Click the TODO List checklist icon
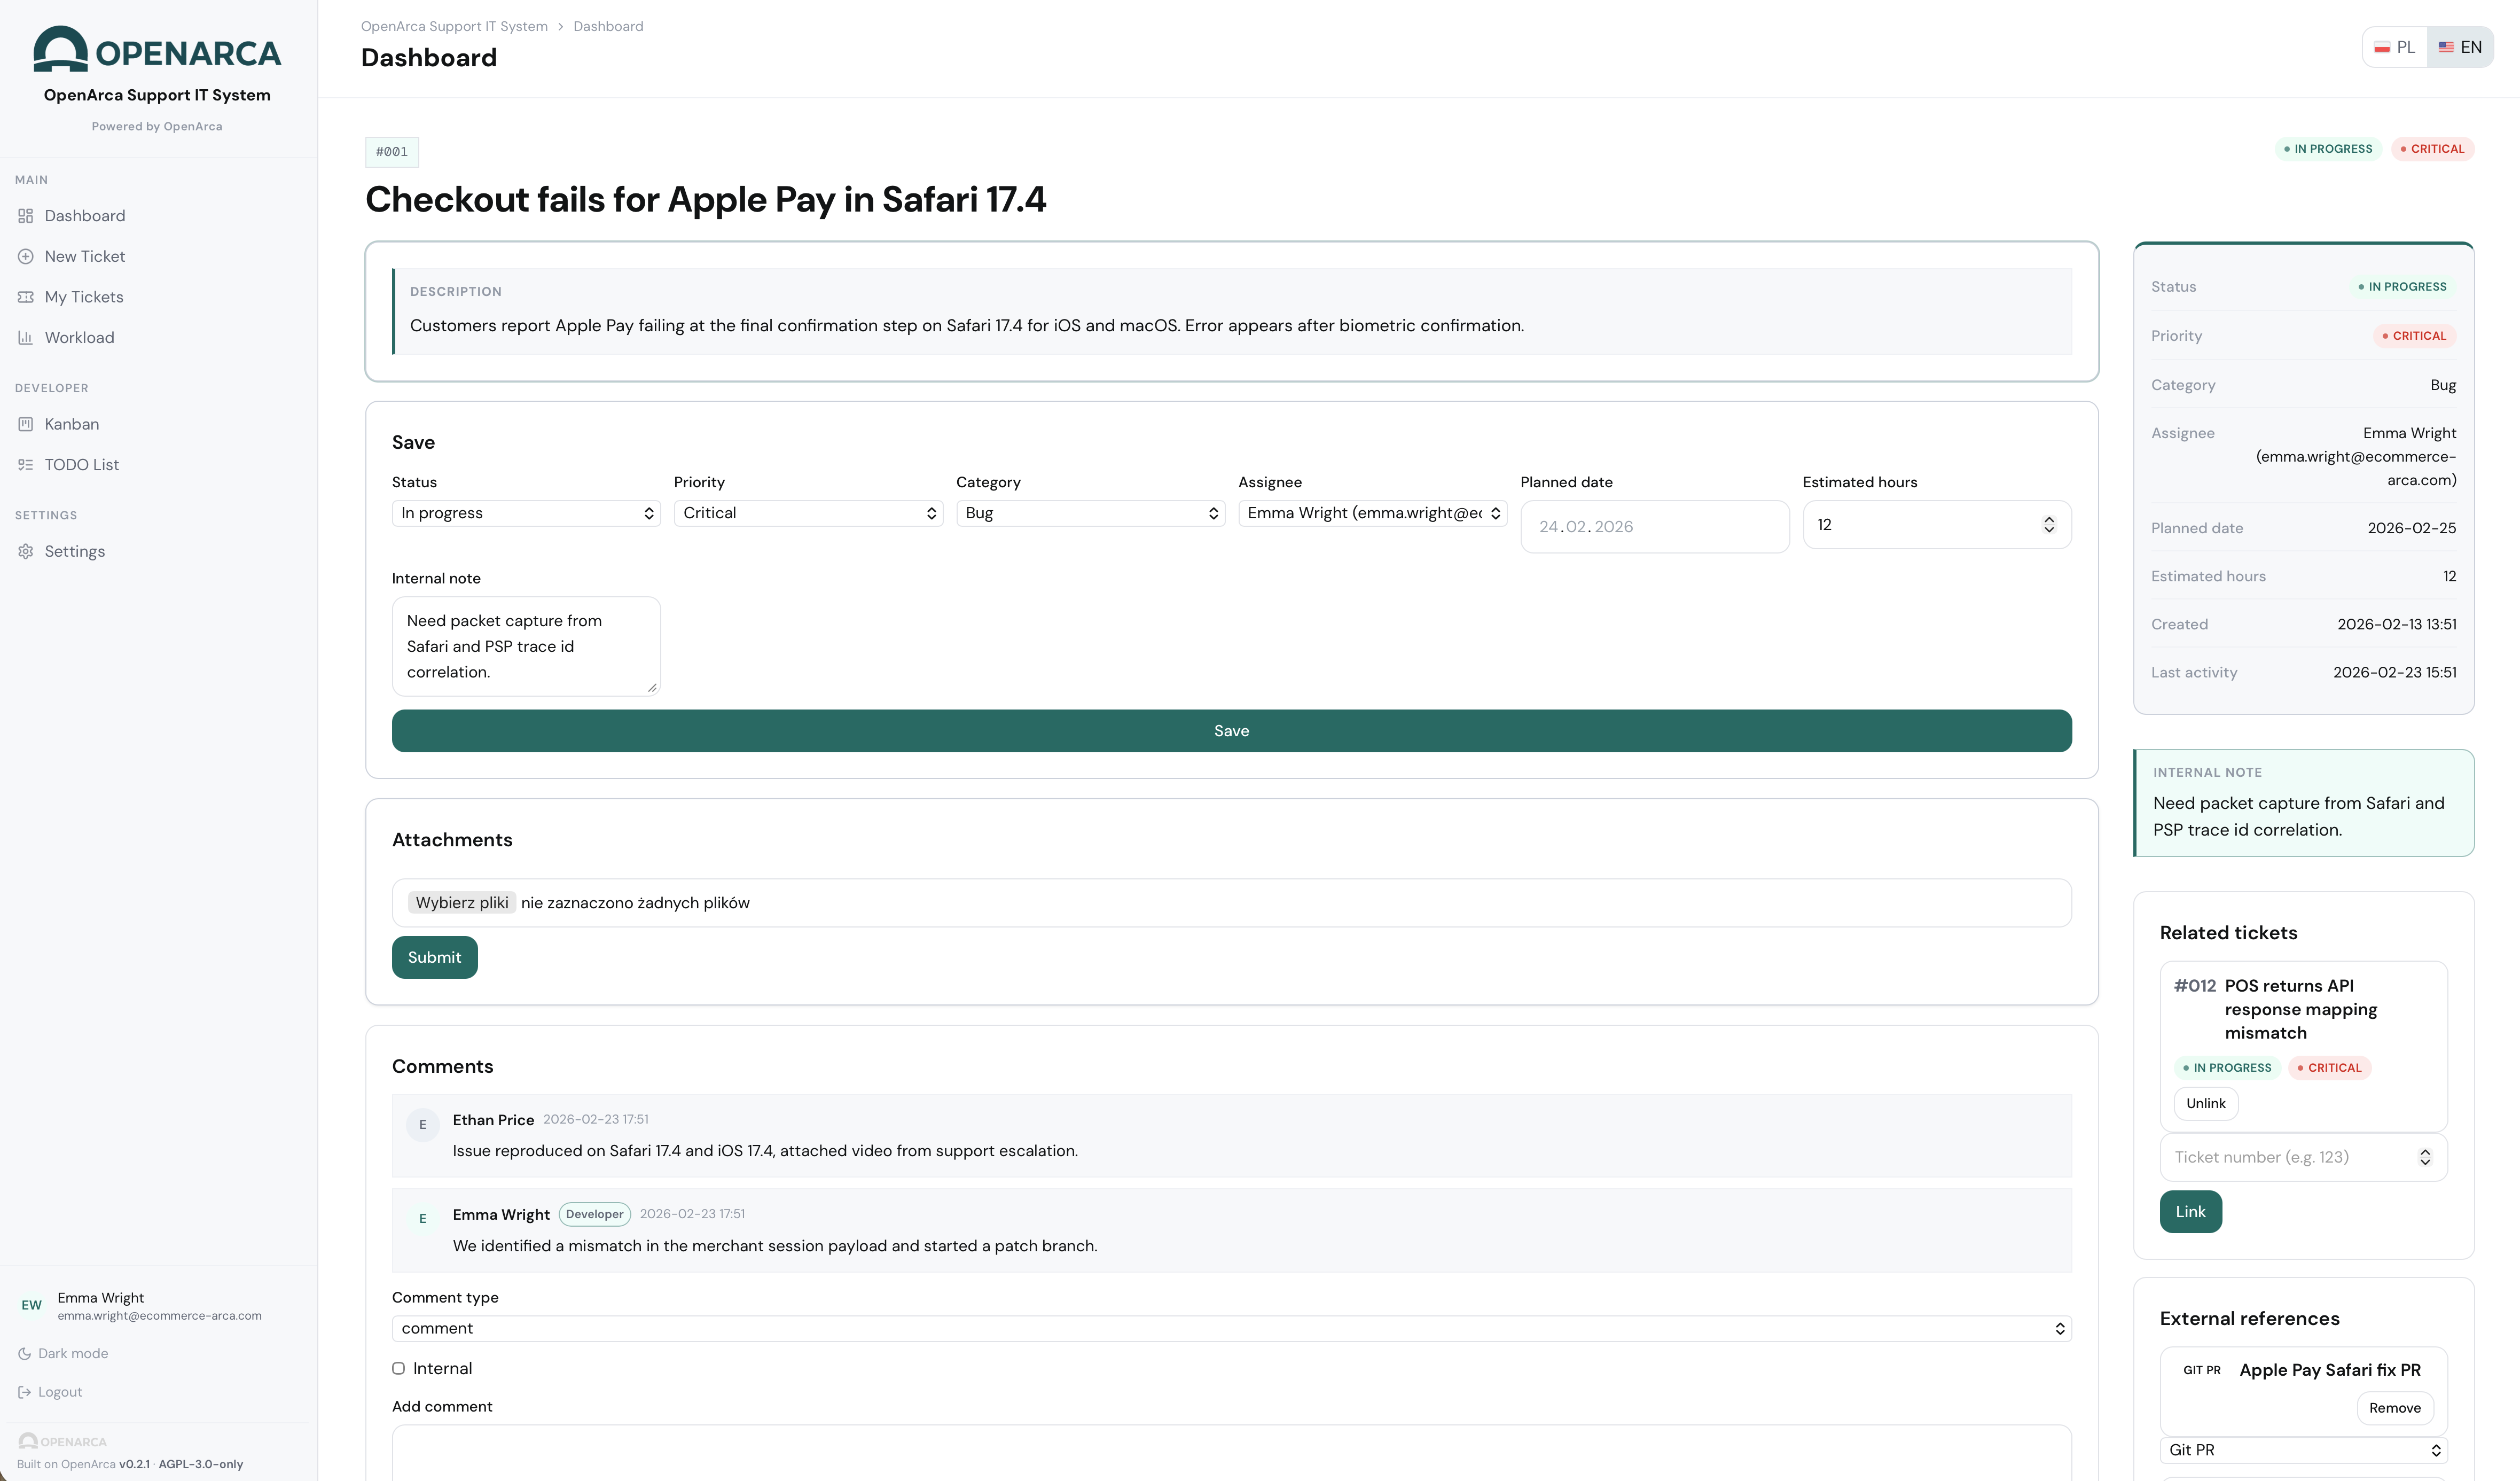The image size is (2520, 1481). pos(26,465)
